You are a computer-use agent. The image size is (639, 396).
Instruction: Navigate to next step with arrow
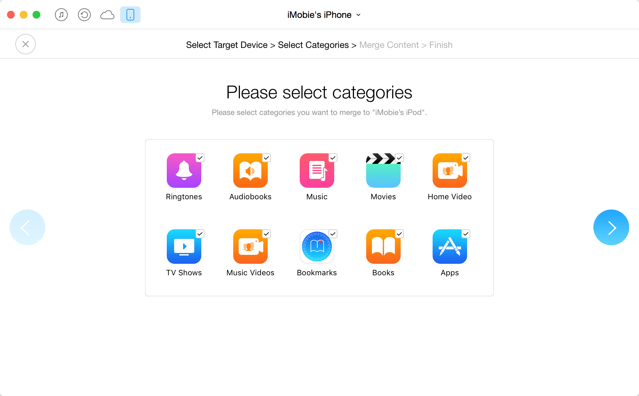(x=611, y=227)
